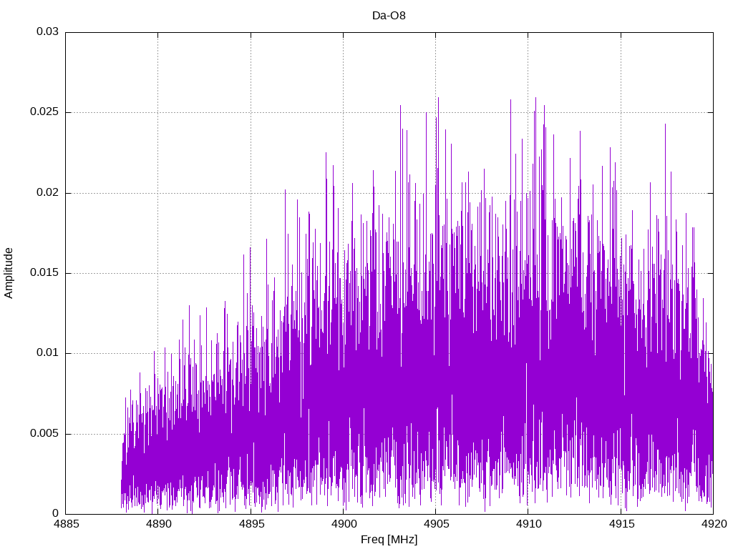Image resolution: width=733 pixels, height=549 pixels.
Task: Click the "Amplitude" y-axis label
Action: coord(9,273)
